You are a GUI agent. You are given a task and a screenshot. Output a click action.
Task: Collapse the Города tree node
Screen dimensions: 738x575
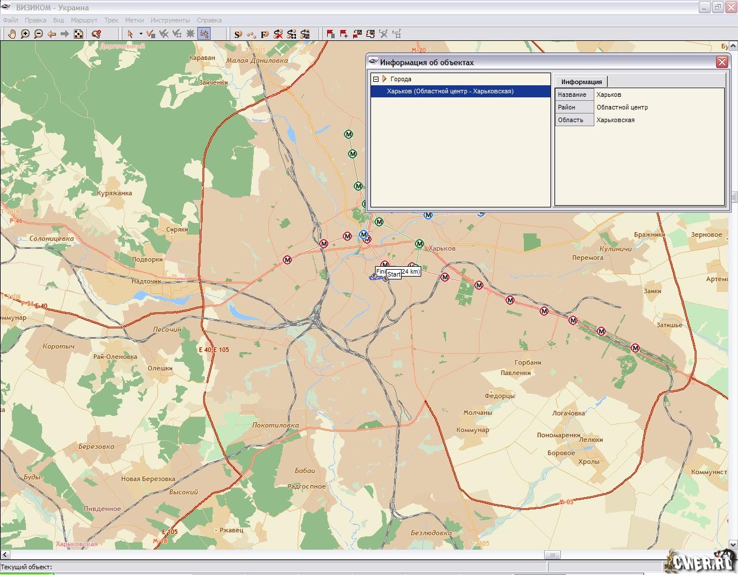tap(376, 80)
